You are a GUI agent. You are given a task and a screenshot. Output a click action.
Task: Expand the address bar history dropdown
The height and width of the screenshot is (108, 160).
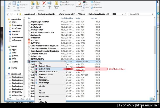[123, 14]
